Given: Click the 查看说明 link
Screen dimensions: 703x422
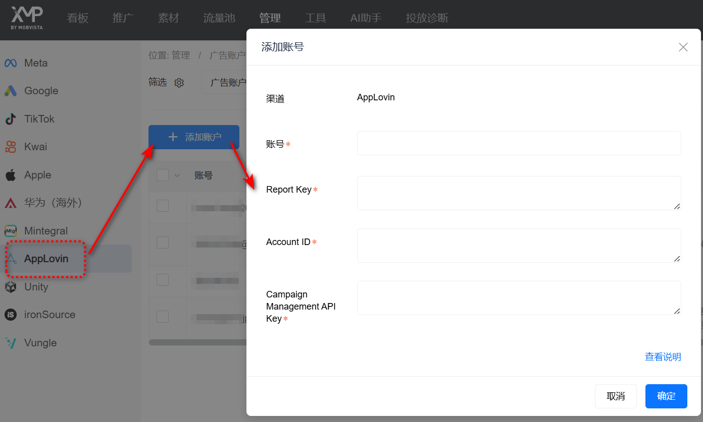Looking at the screenshot, I should [663, 356].
